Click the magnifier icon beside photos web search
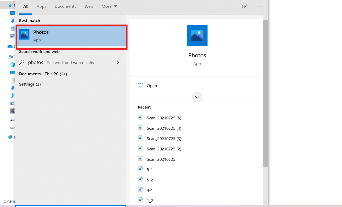Image resolution: width=342 pixels, height=207 pixels. [22, 63]
